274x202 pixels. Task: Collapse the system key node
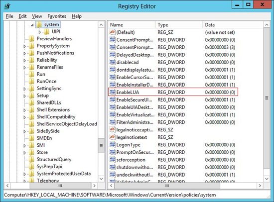(x=32, y=25)
